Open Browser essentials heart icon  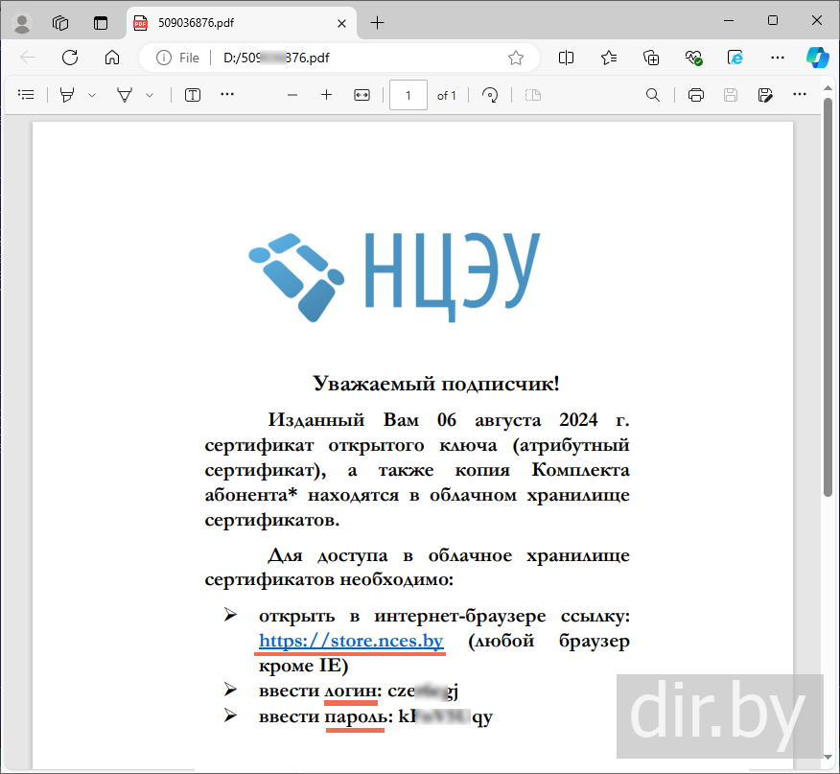693,58
